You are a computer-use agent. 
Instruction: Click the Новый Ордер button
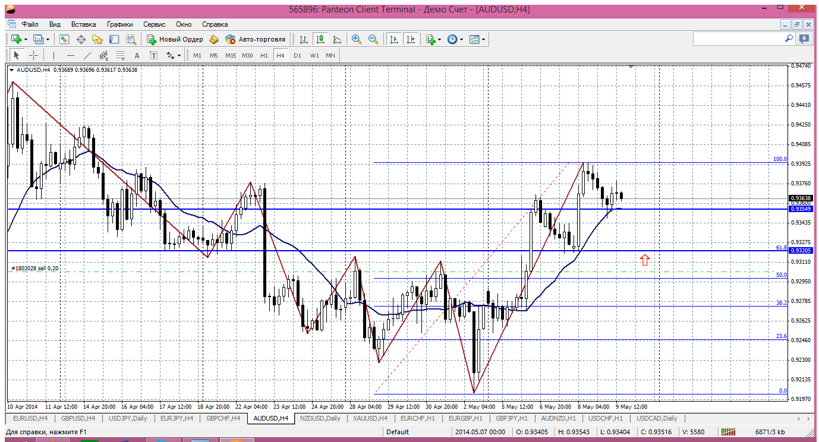coord(175,39)
